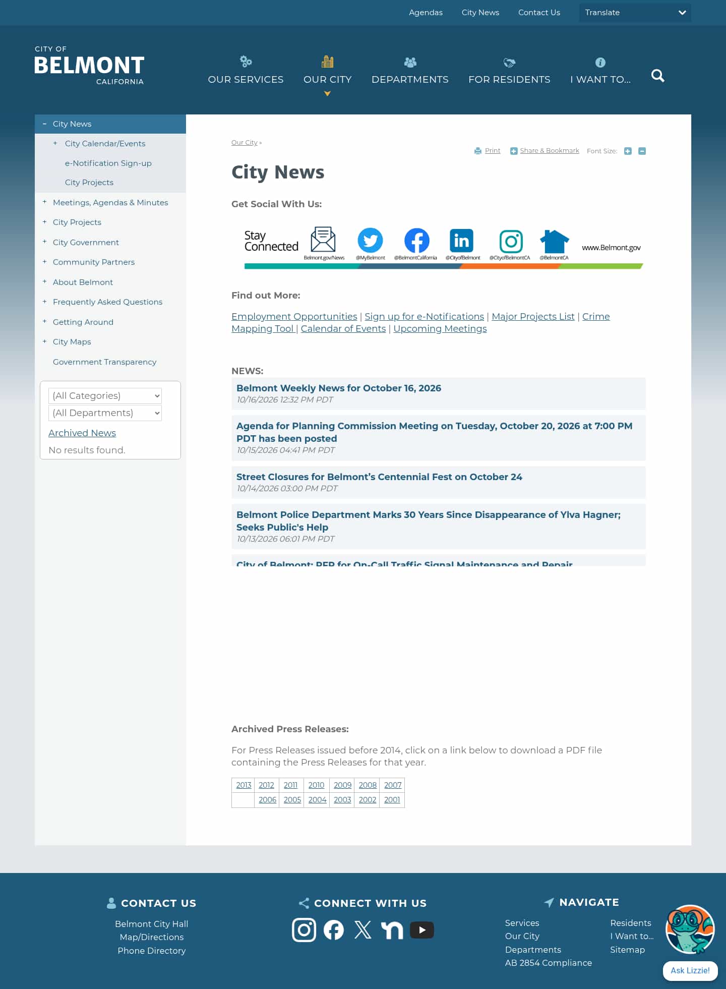The height and width of the screenshot is (989, 726).
Task: Open footer YouTube icon
Action: (x=422, y=929)
